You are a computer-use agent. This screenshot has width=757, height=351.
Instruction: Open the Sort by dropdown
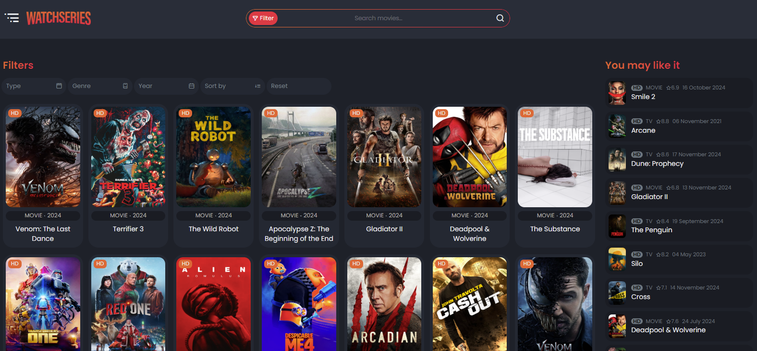(x=232, y=86)
